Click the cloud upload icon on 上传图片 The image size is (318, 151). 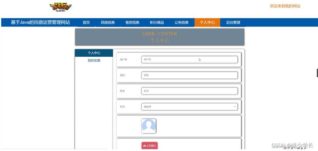[144, 146]
